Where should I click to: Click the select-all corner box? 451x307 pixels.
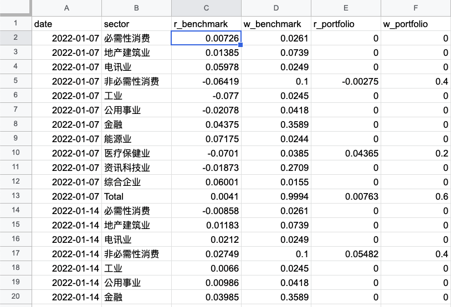pyautogui.click(x=16, y=8)
